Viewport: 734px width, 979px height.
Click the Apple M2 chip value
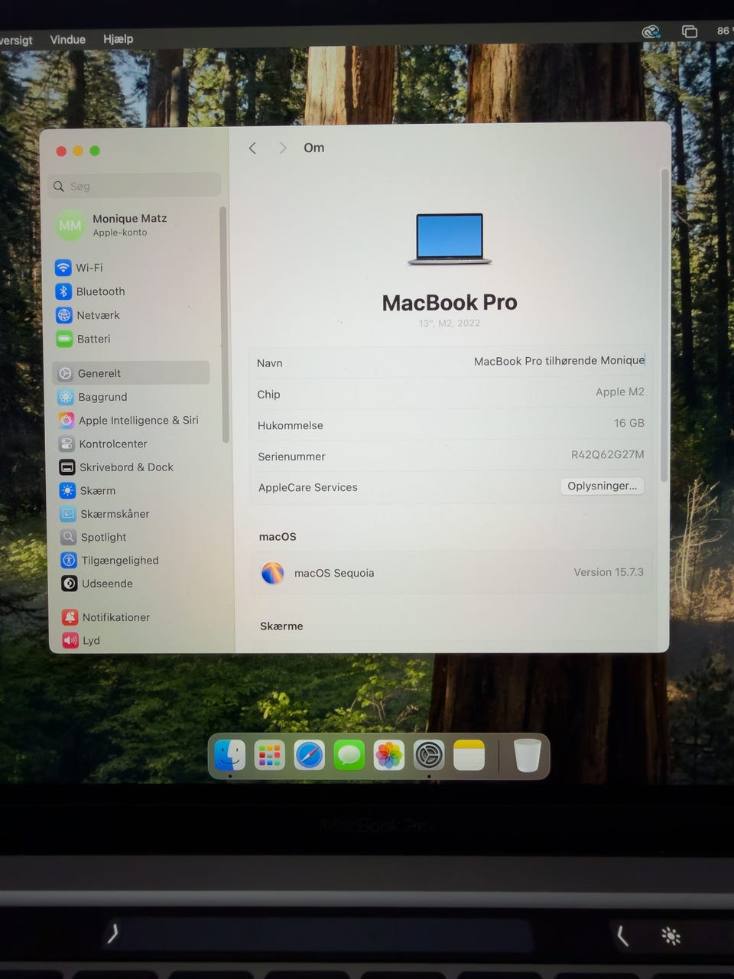[620, 392]
